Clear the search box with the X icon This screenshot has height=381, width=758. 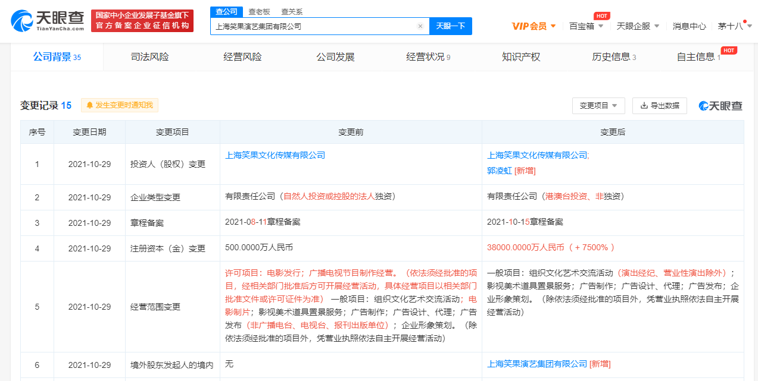click(420, 26)
